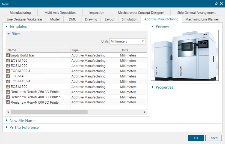This screenshot has height=144, width=225.
Task: Switch to the Simulation tab
Action: point(130,19)
